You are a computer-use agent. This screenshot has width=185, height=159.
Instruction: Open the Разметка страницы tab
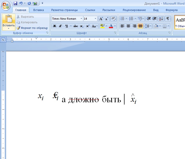[x=64, y=10]
